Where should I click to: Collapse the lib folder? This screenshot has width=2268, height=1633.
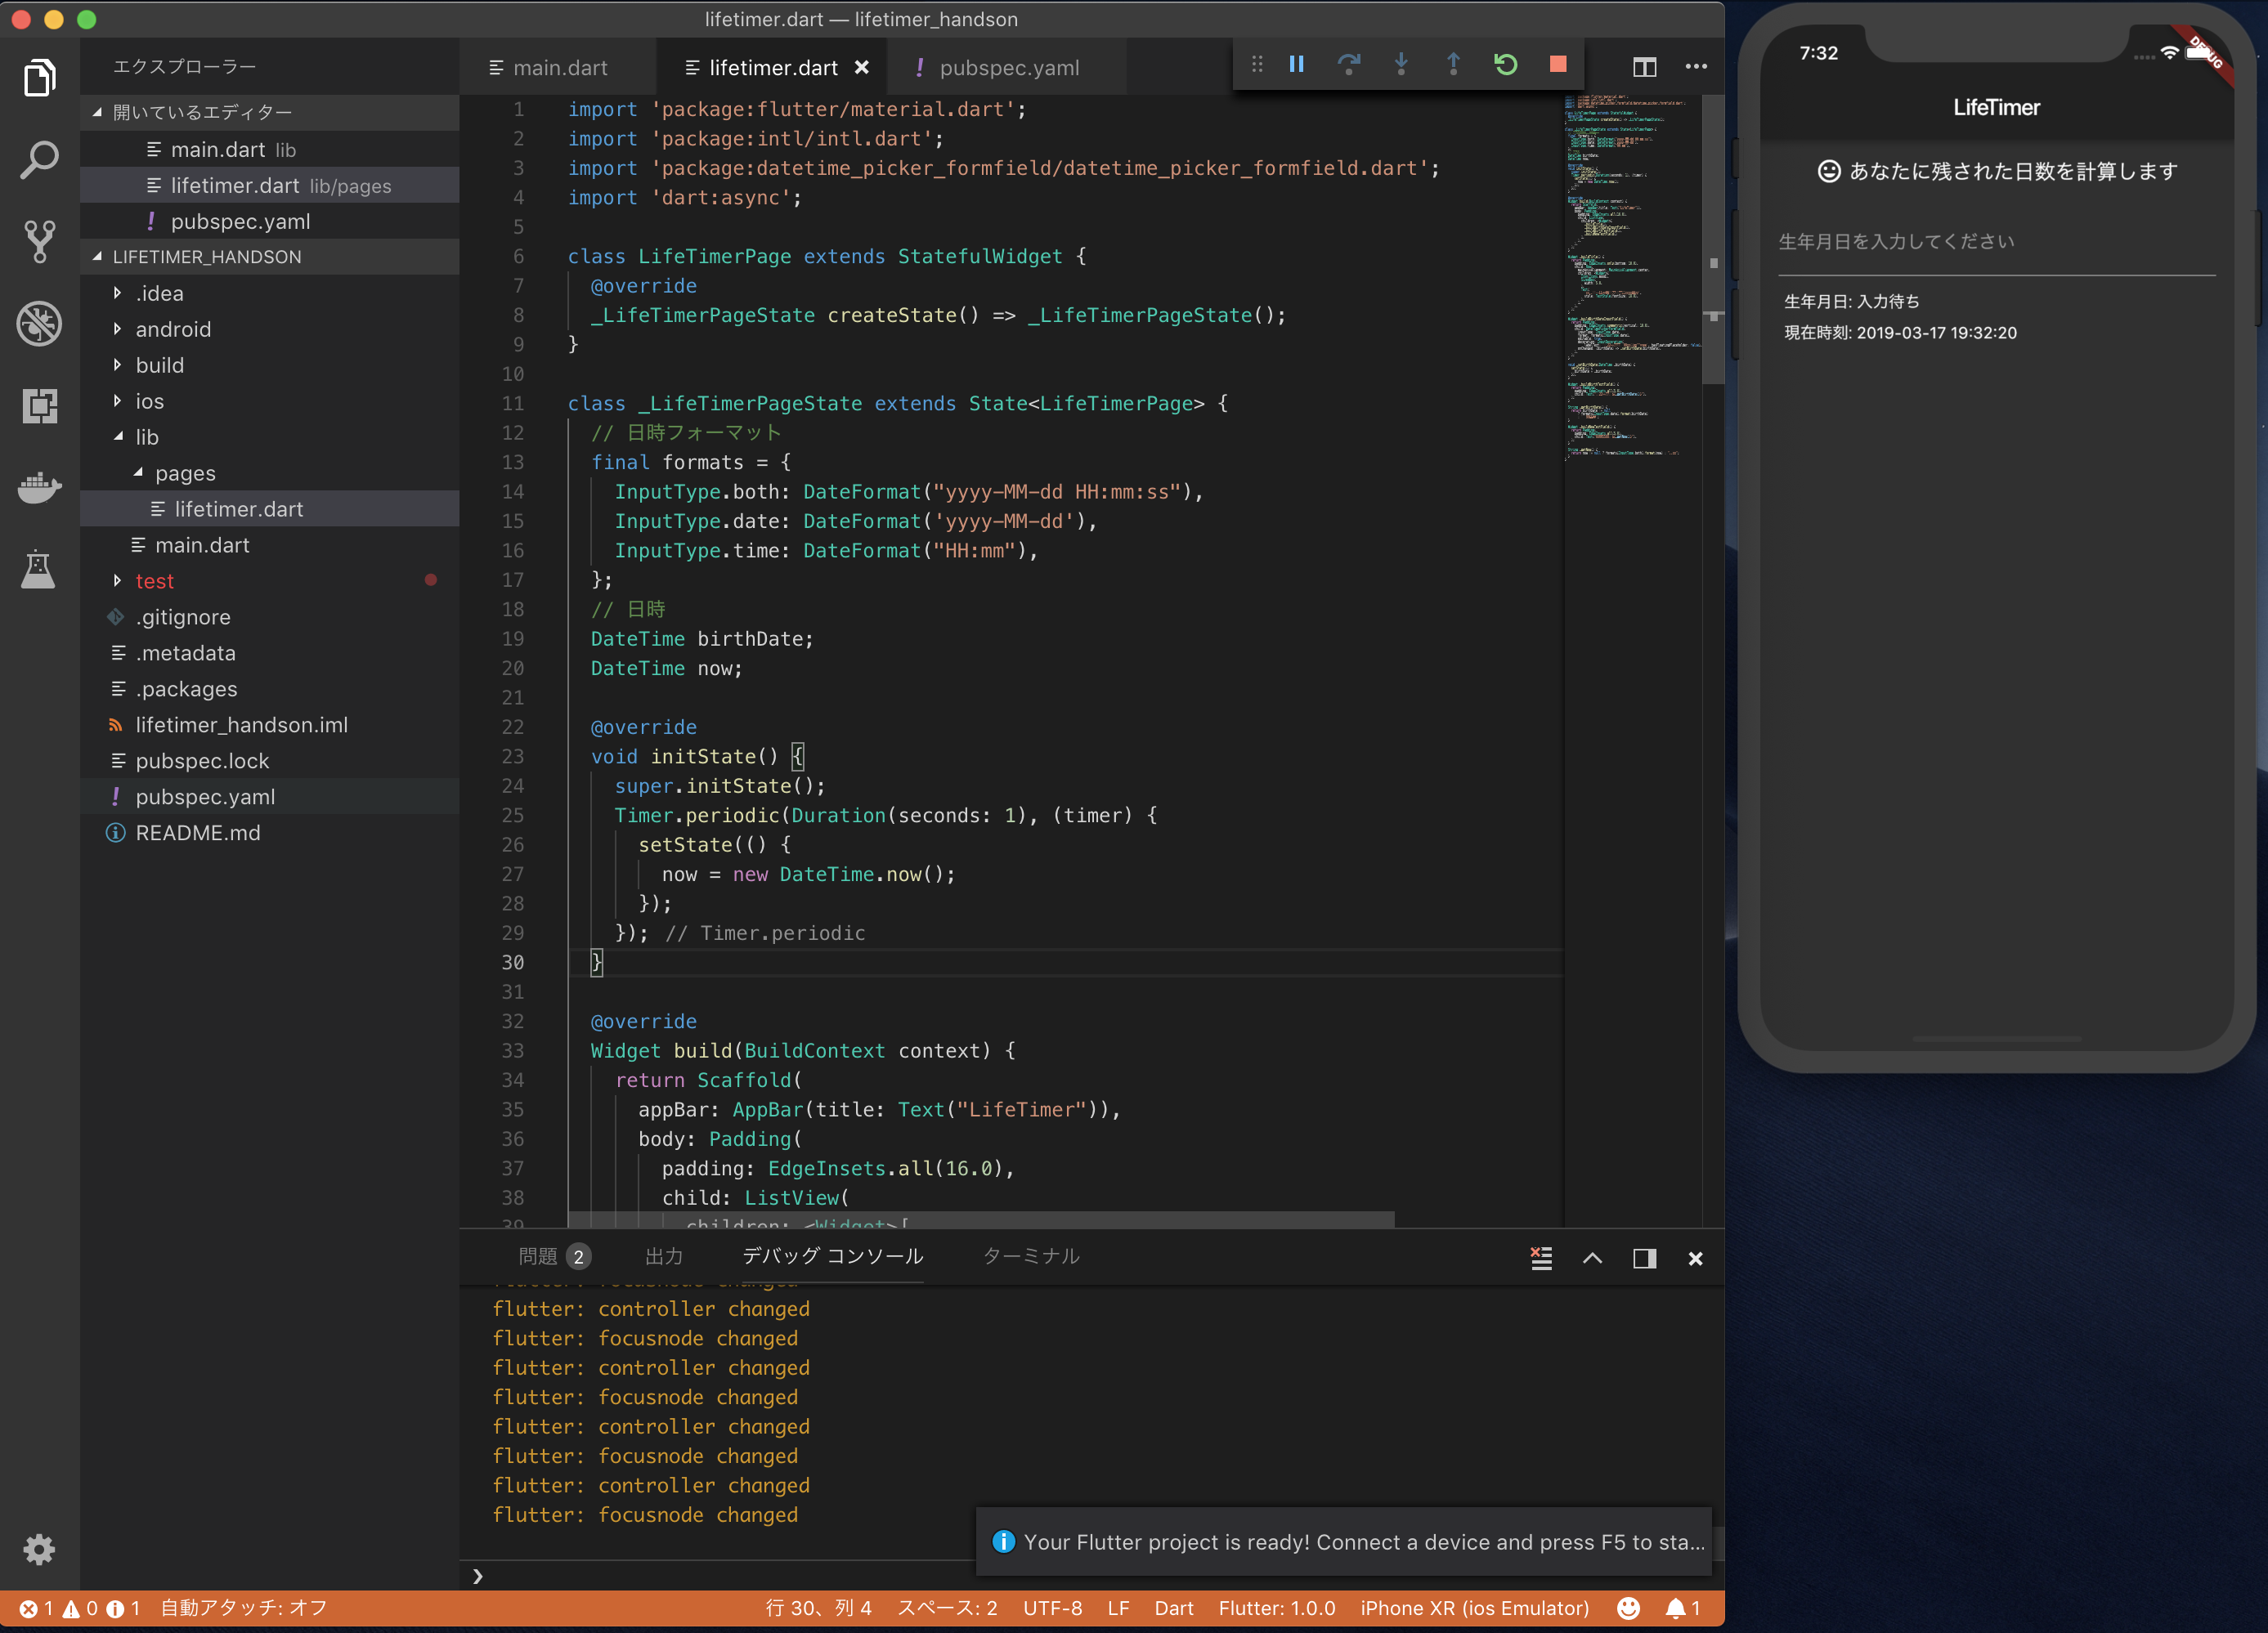click(x=269, y=436)
